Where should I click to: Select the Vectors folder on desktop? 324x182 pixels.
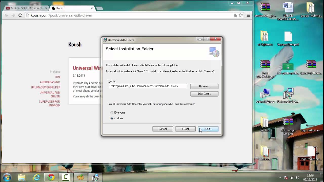click(265, 125)
